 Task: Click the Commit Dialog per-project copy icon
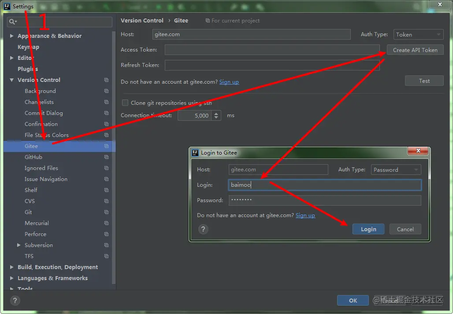click(x=106, y=113)
